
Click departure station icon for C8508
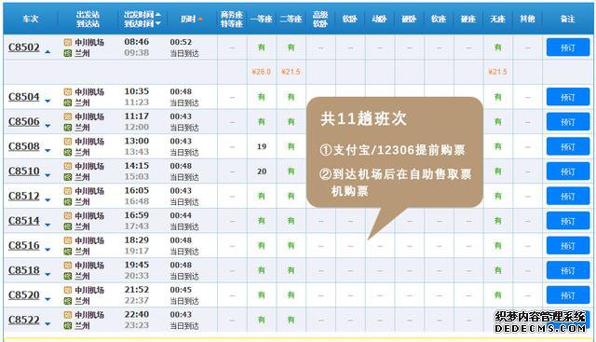coord(68,142)
